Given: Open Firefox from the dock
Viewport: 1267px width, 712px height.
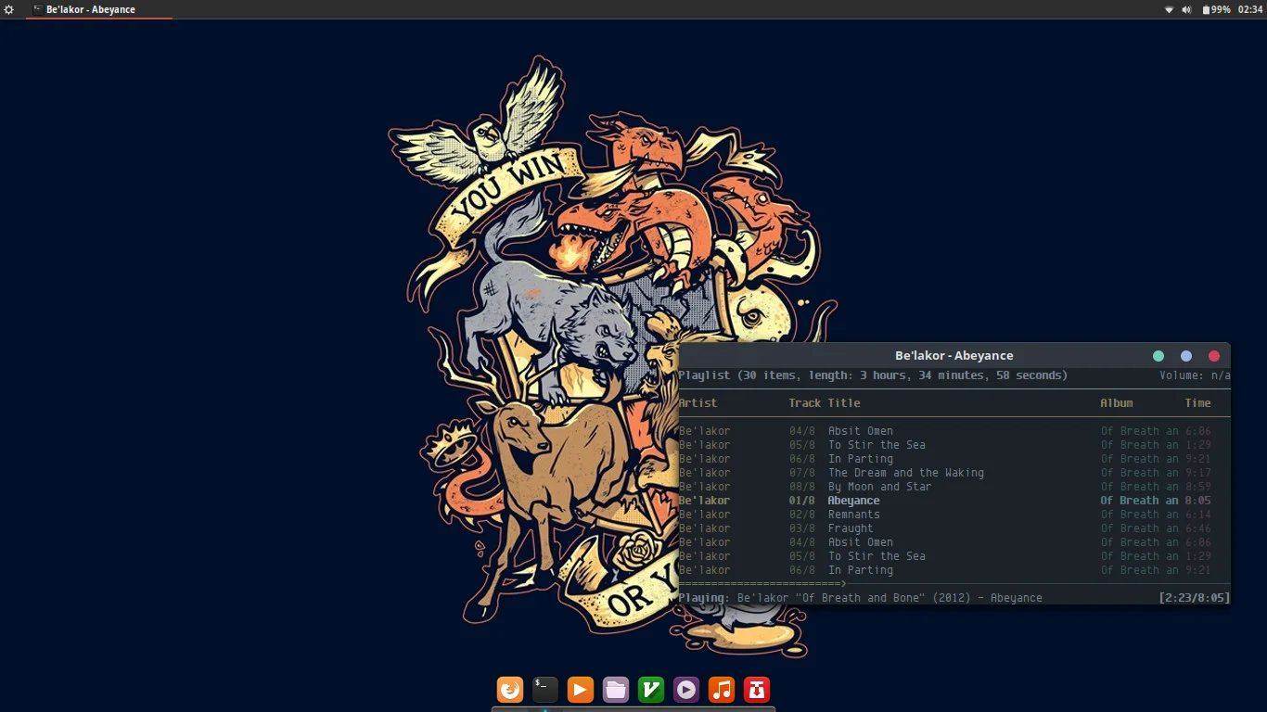Looking at the screenshot, I should 510,690.
